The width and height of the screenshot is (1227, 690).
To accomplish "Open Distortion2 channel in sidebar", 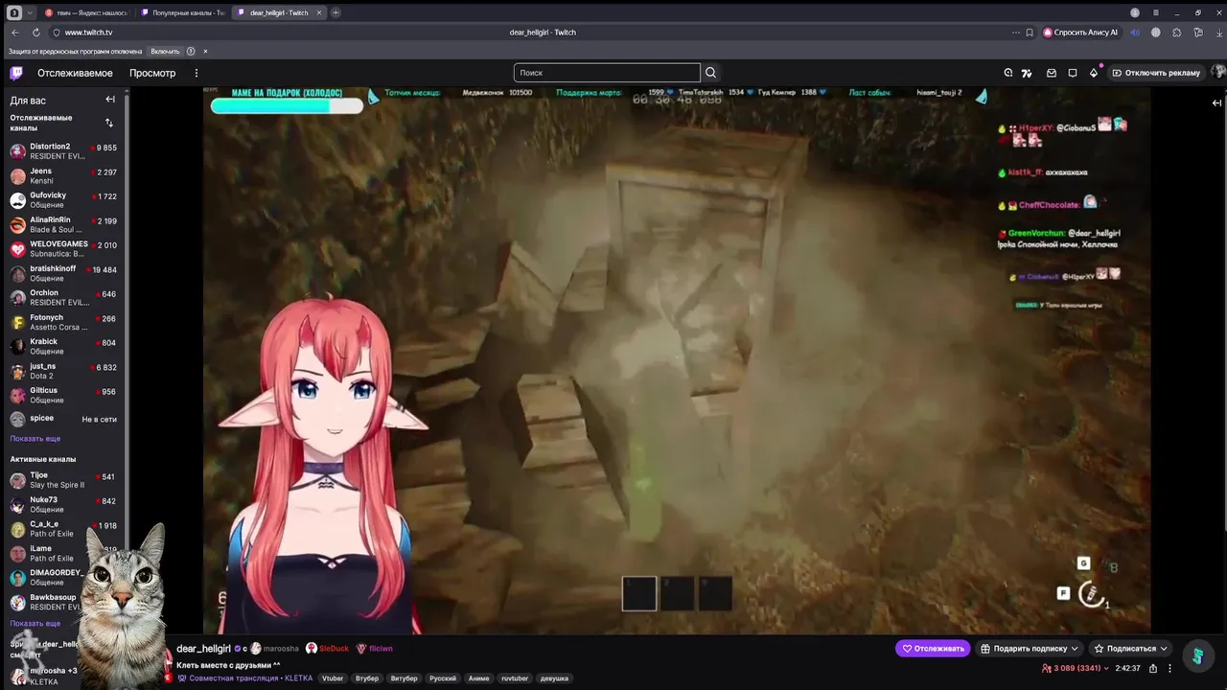I will [x=63, y=151].
